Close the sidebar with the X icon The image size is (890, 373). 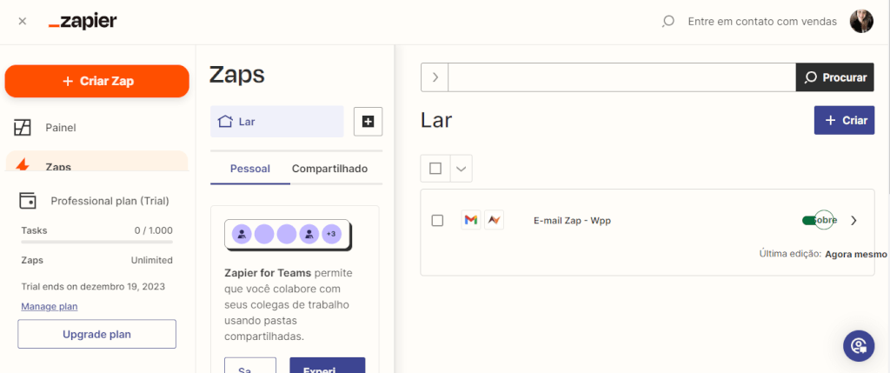[x=22, y=22]
